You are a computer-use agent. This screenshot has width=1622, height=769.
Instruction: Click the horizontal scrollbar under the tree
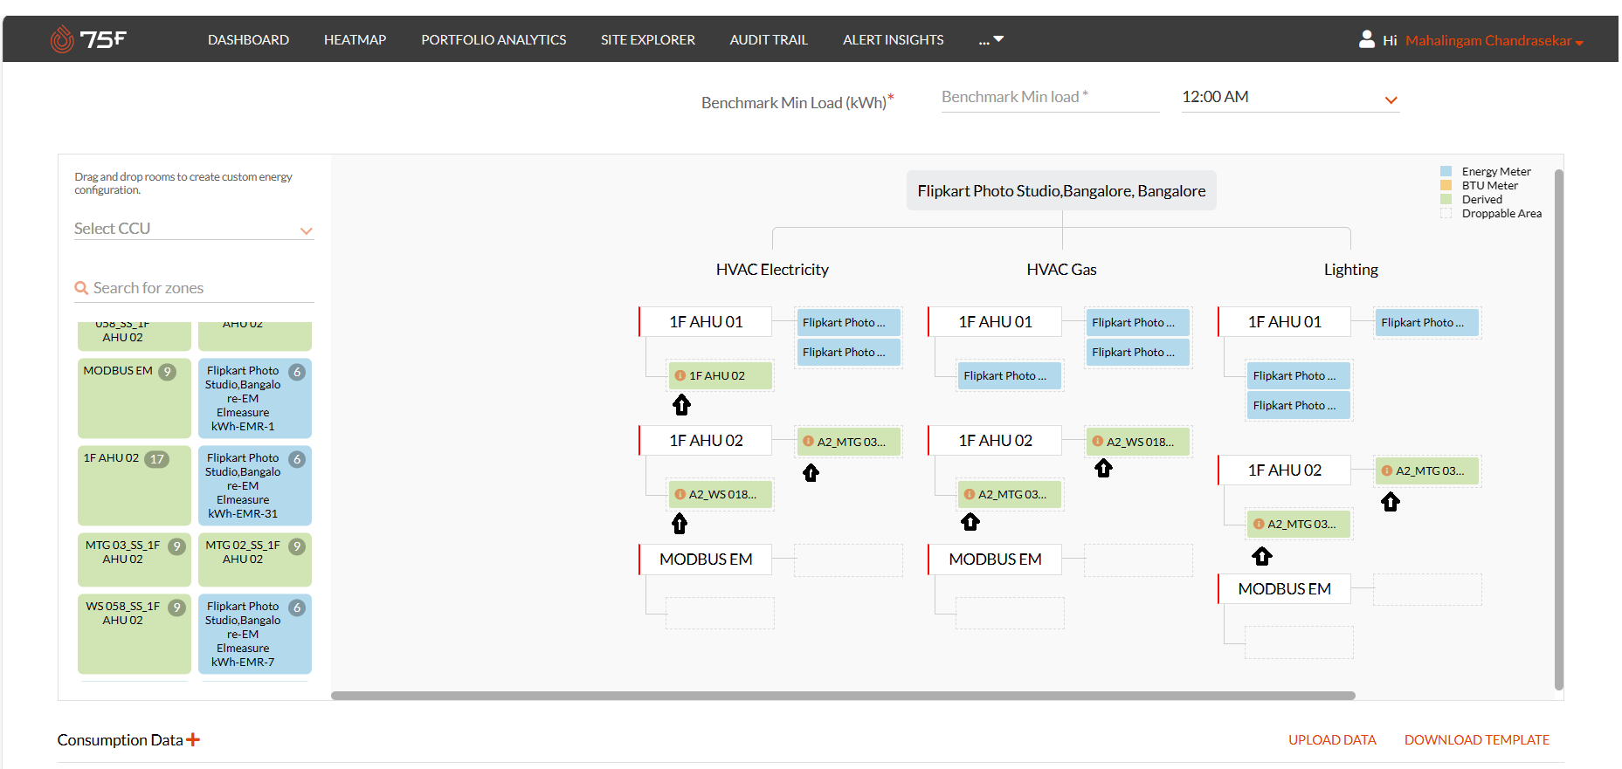coord(843,696)
